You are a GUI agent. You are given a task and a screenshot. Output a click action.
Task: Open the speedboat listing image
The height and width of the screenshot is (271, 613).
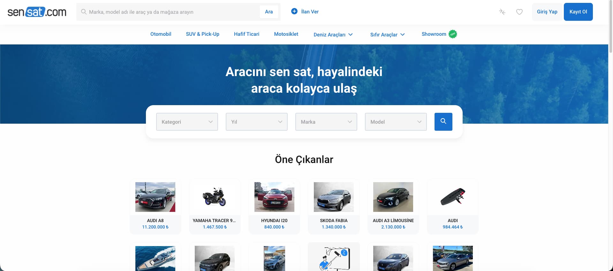(155, 259)
